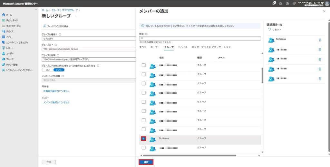Set the Entra role toggle to いいえ
This screenshot has height=167, width=330.
(x=59, y=70)
